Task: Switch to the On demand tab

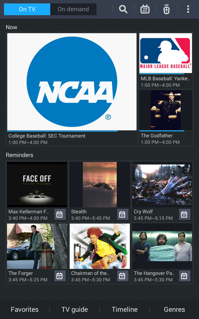Action: click(73, 9)
